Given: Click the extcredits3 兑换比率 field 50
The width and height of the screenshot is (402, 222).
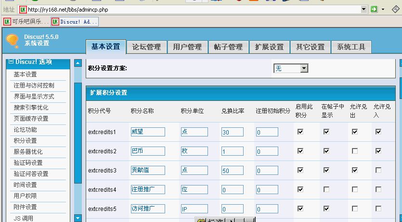Looking at the screenshot, I should point(232,170).
